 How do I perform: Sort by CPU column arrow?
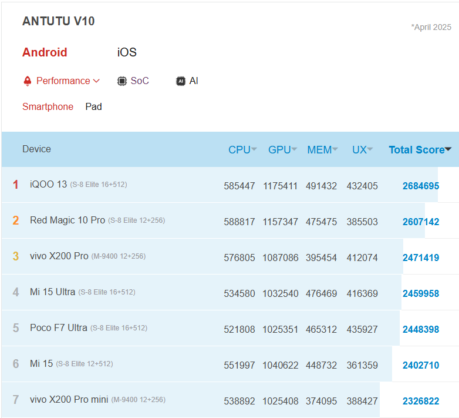coord(254,149)
